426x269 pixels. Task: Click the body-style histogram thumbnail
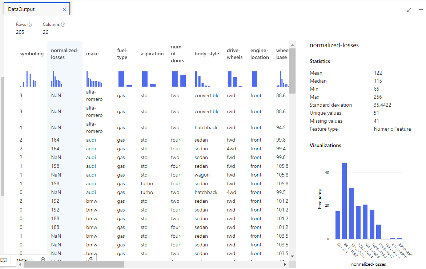(202, 79)
